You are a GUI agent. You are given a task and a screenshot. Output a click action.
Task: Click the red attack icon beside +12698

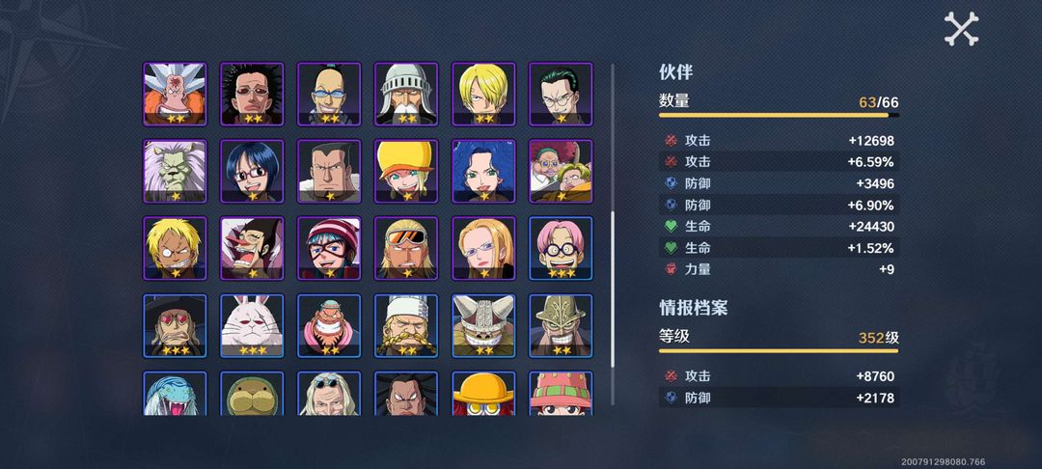click(x=672, y=141)
